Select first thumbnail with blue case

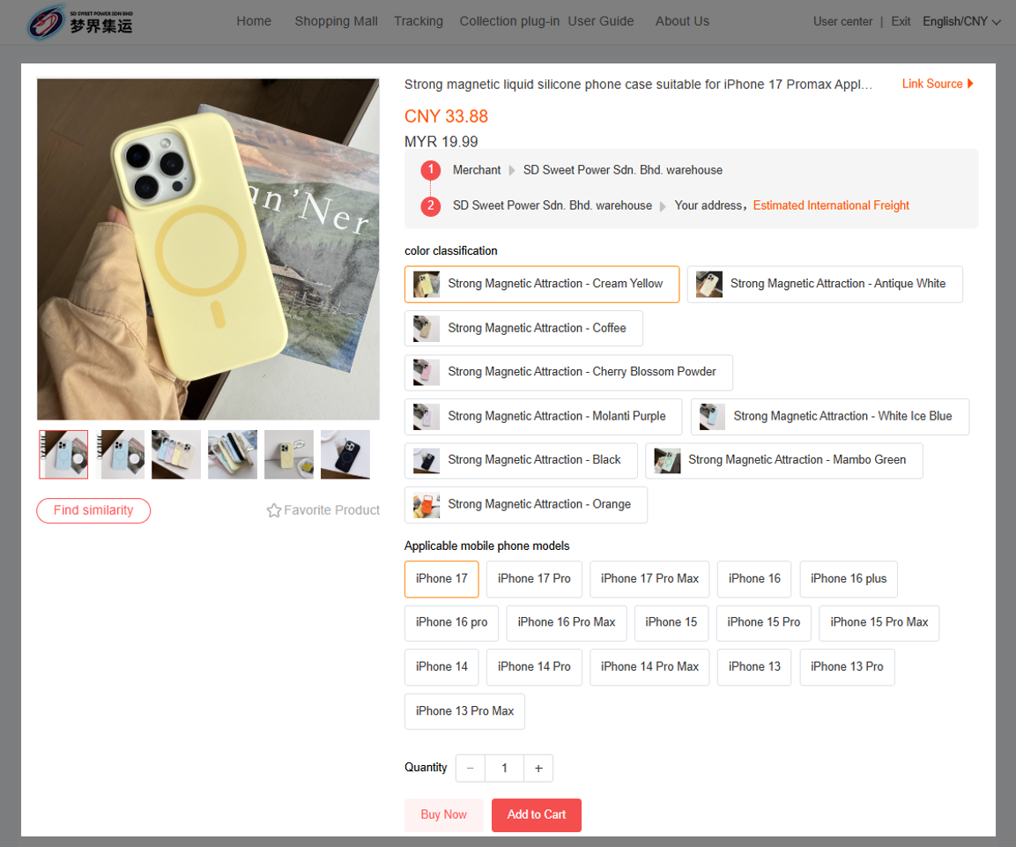pos(63,455)
